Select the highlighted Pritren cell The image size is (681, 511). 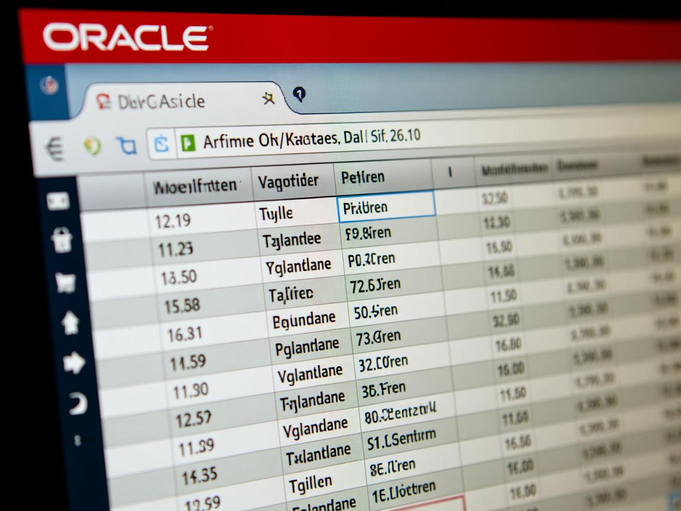pos(386,207)
